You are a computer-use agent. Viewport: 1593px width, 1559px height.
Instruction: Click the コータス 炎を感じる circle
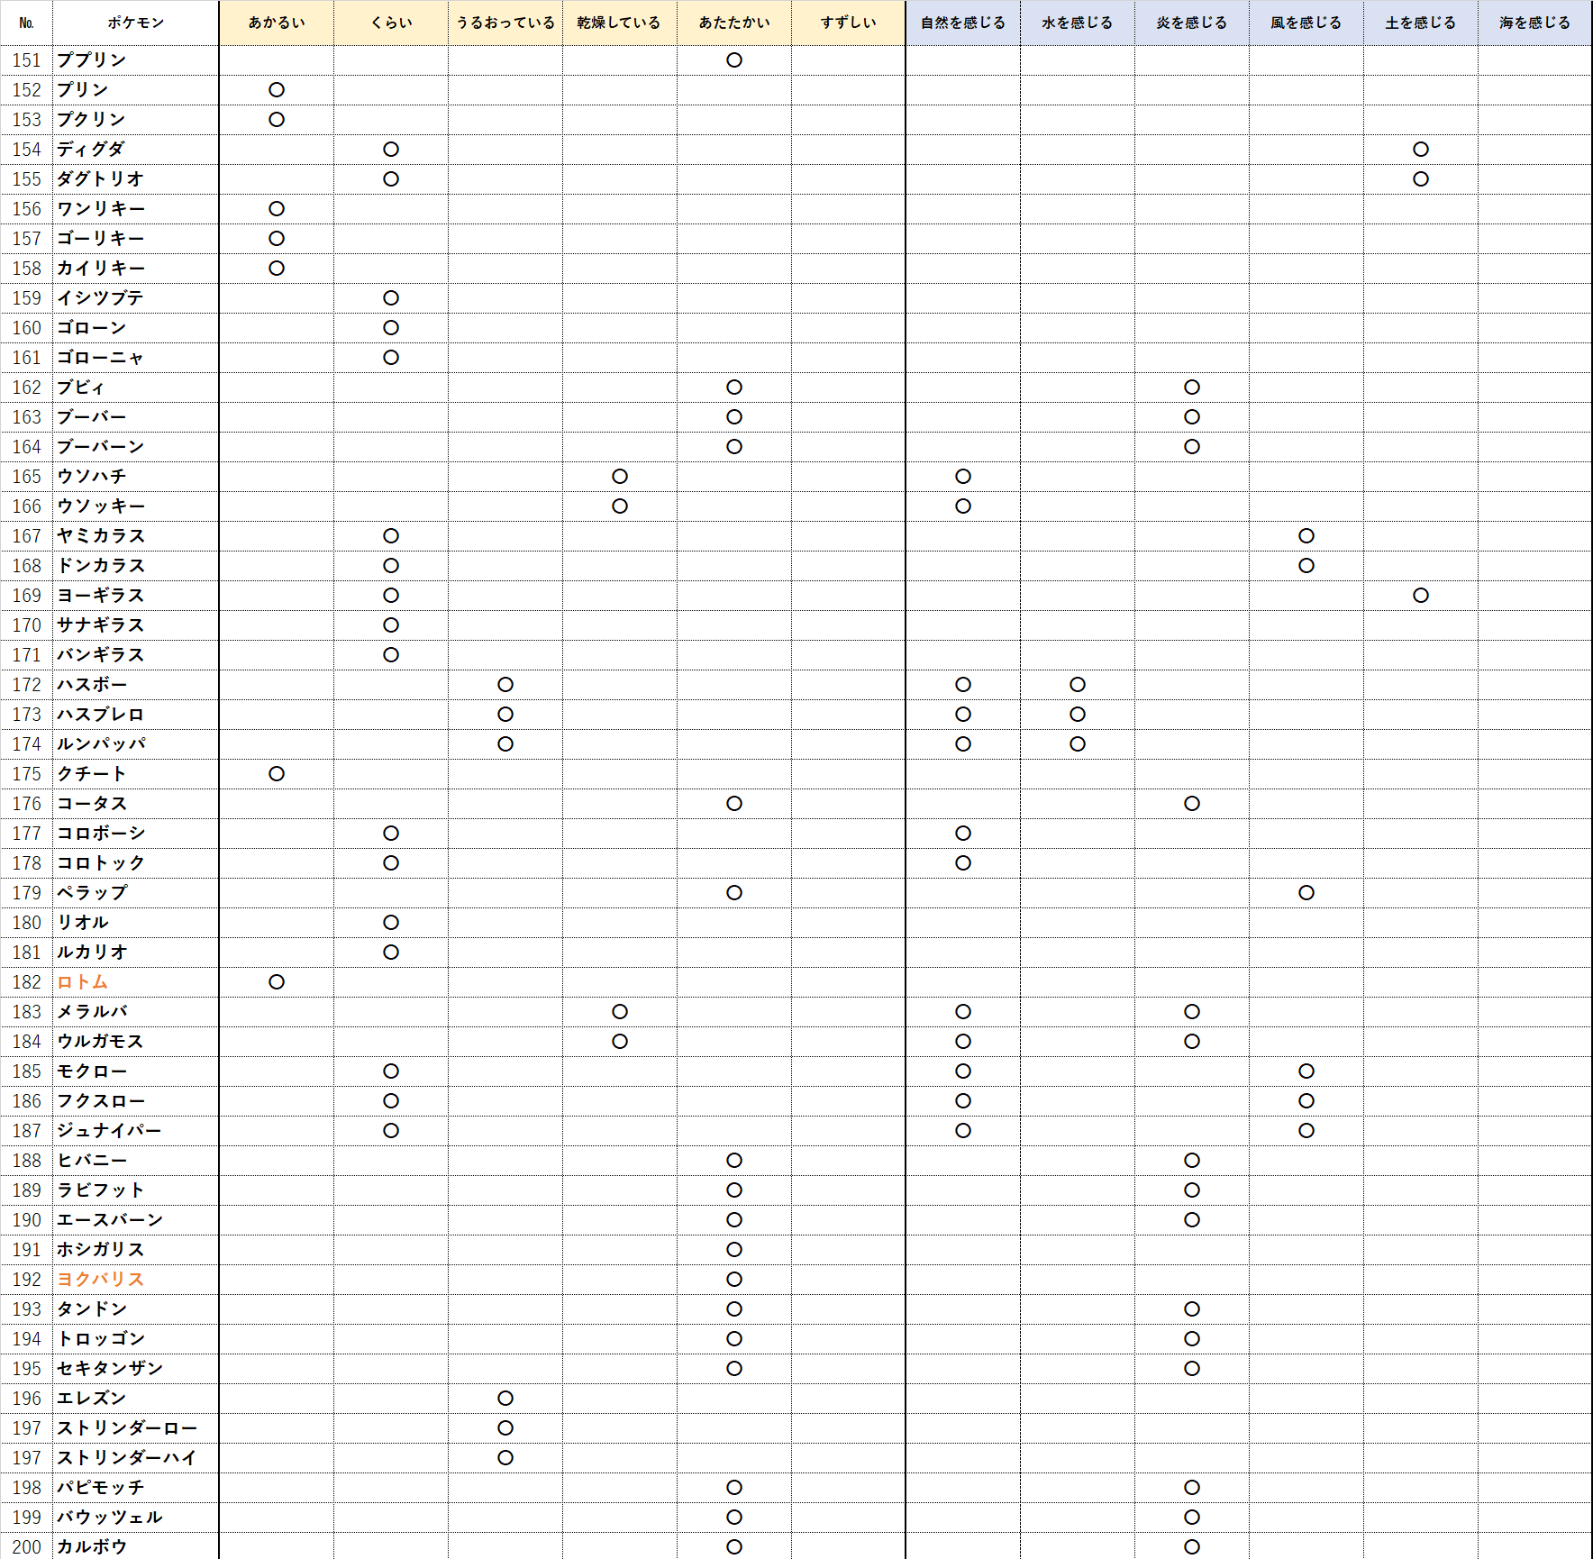(1192, 804)
